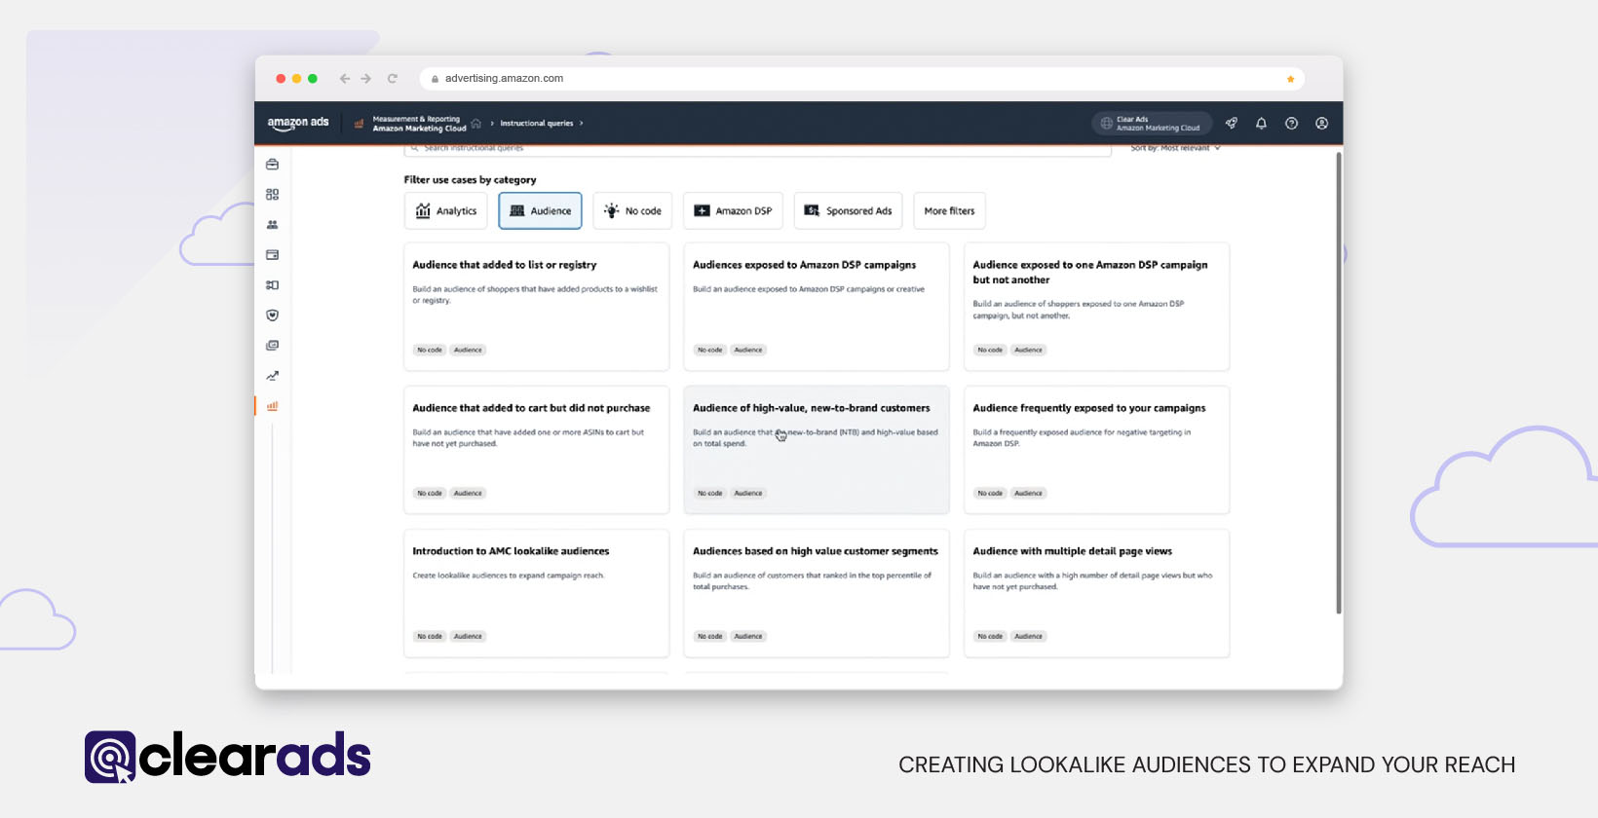Image resolution: width=1598 pixels, height=818 pixels.
Task: Click No code tag on multiple detail page views card
Action: (990, 636)
